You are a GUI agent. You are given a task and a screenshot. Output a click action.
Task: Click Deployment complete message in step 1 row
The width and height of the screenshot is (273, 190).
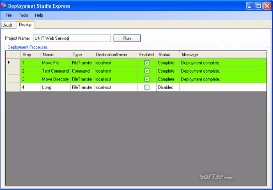(223, 63)
